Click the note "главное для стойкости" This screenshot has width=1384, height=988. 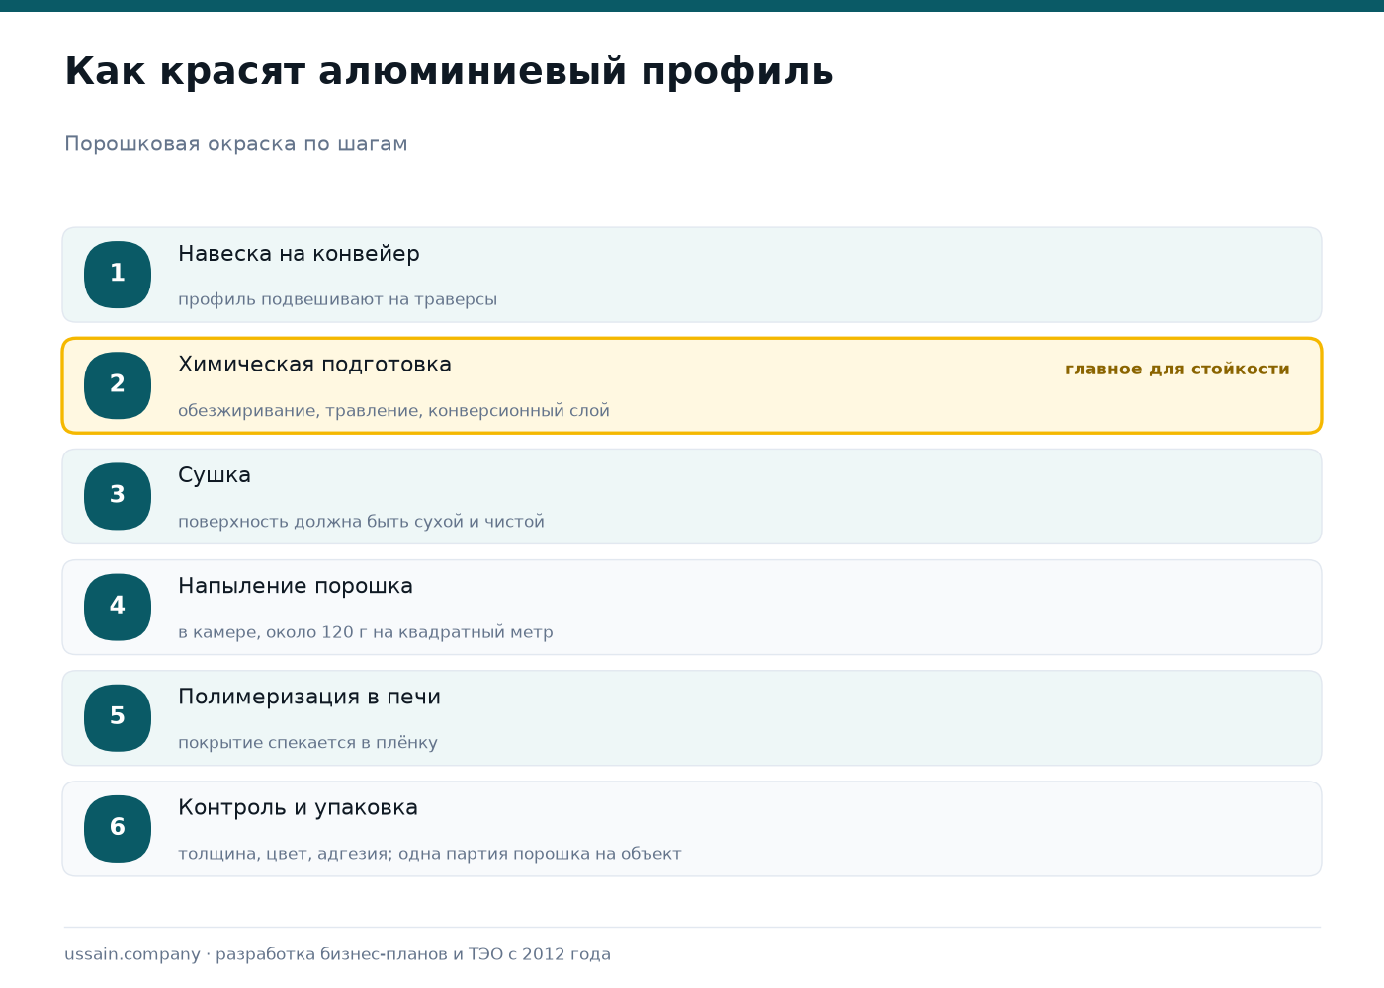pyautogui.click(x=1176, y=370)
